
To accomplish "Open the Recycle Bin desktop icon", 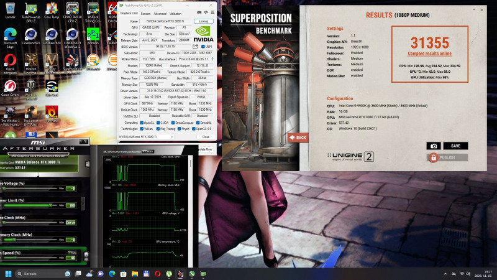I will click(x=10, y=10).
